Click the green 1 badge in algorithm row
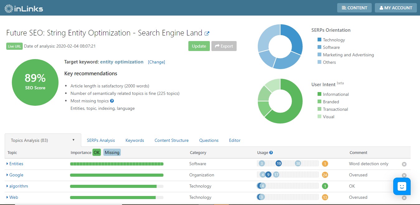This screenshot has width=420, height=205. 325,186
